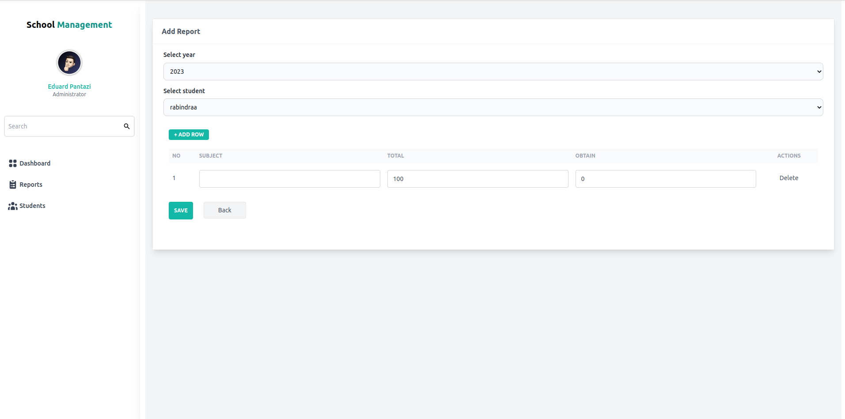Click the ACTIONS column header
The height and width of the screenshot is (419, 845).
789,156
